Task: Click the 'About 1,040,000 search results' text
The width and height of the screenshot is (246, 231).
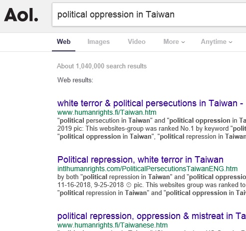Action: [102, 66]
